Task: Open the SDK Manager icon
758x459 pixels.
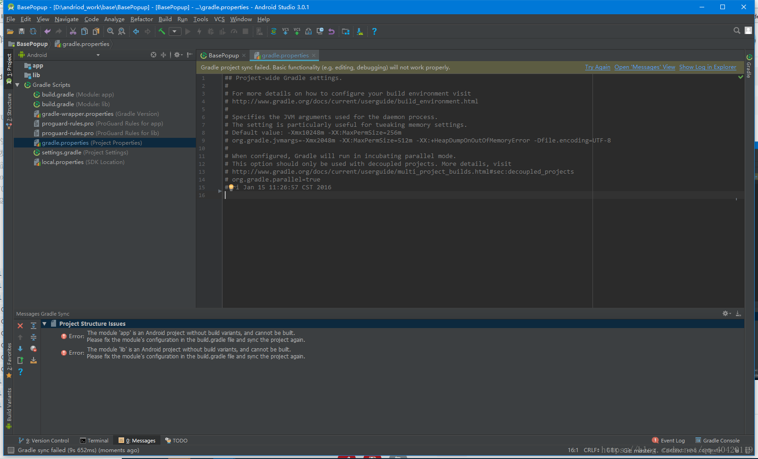Action: pyautogui.click(x=360, y=32)
